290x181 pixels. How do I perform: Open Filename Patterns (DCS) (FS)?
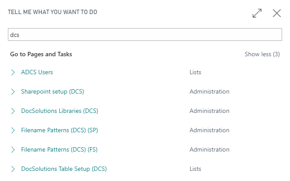pyautogui.click(x=59, y=150)
